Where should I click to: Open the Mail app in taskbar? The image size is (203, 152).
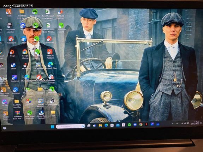coord(118,125)
